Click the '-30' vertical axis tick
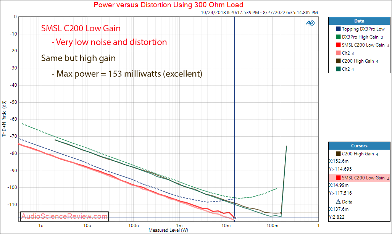The height and width of the screenshot is (234, 392). coord(13,68)
